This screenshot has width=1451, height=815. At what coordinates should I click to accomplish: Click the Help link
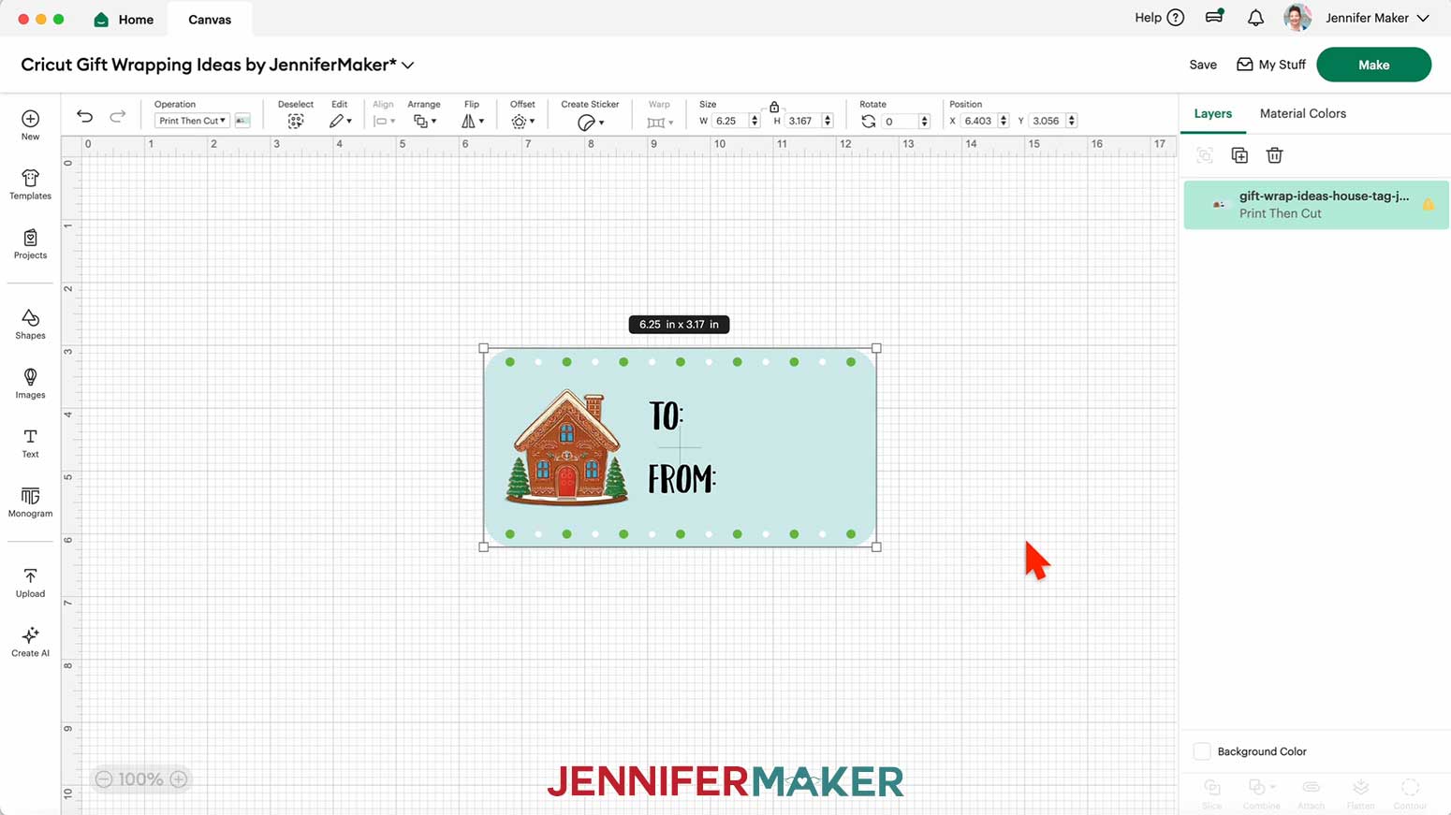(1159, 18)
